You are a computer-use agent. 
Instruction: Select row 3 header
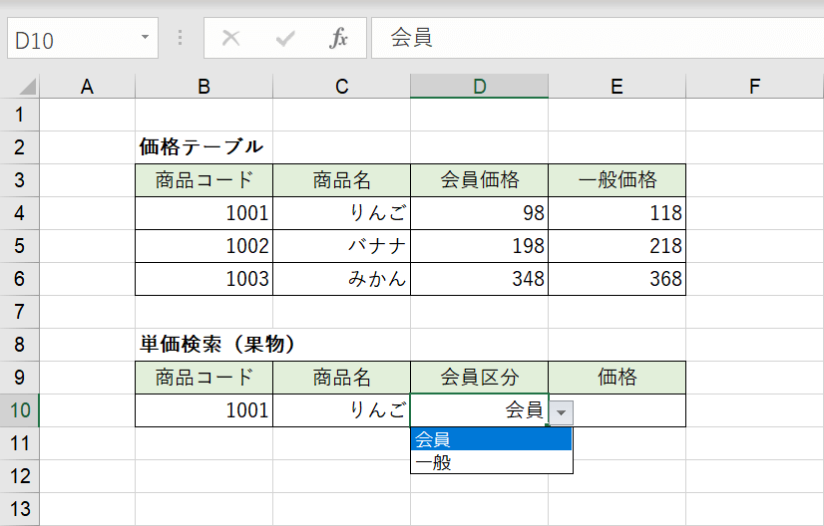[19, 180]
